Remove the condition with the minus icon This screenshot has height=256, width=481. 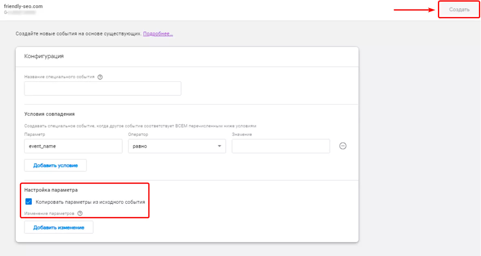pos(343,146)
